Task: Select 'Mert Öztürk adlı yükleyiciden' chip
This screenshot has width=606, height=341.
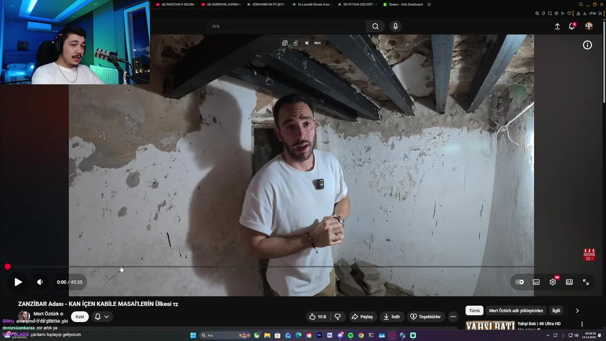Action: coord(516,311)
